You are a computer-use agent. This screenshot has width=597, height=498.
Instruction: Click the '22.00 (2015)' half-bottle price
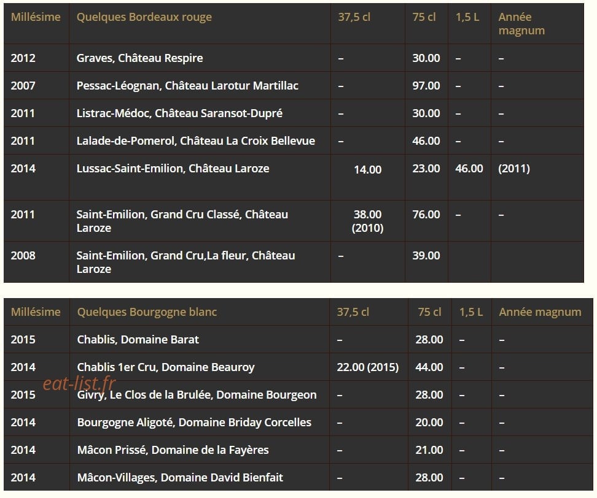click(x=368, y=367)
